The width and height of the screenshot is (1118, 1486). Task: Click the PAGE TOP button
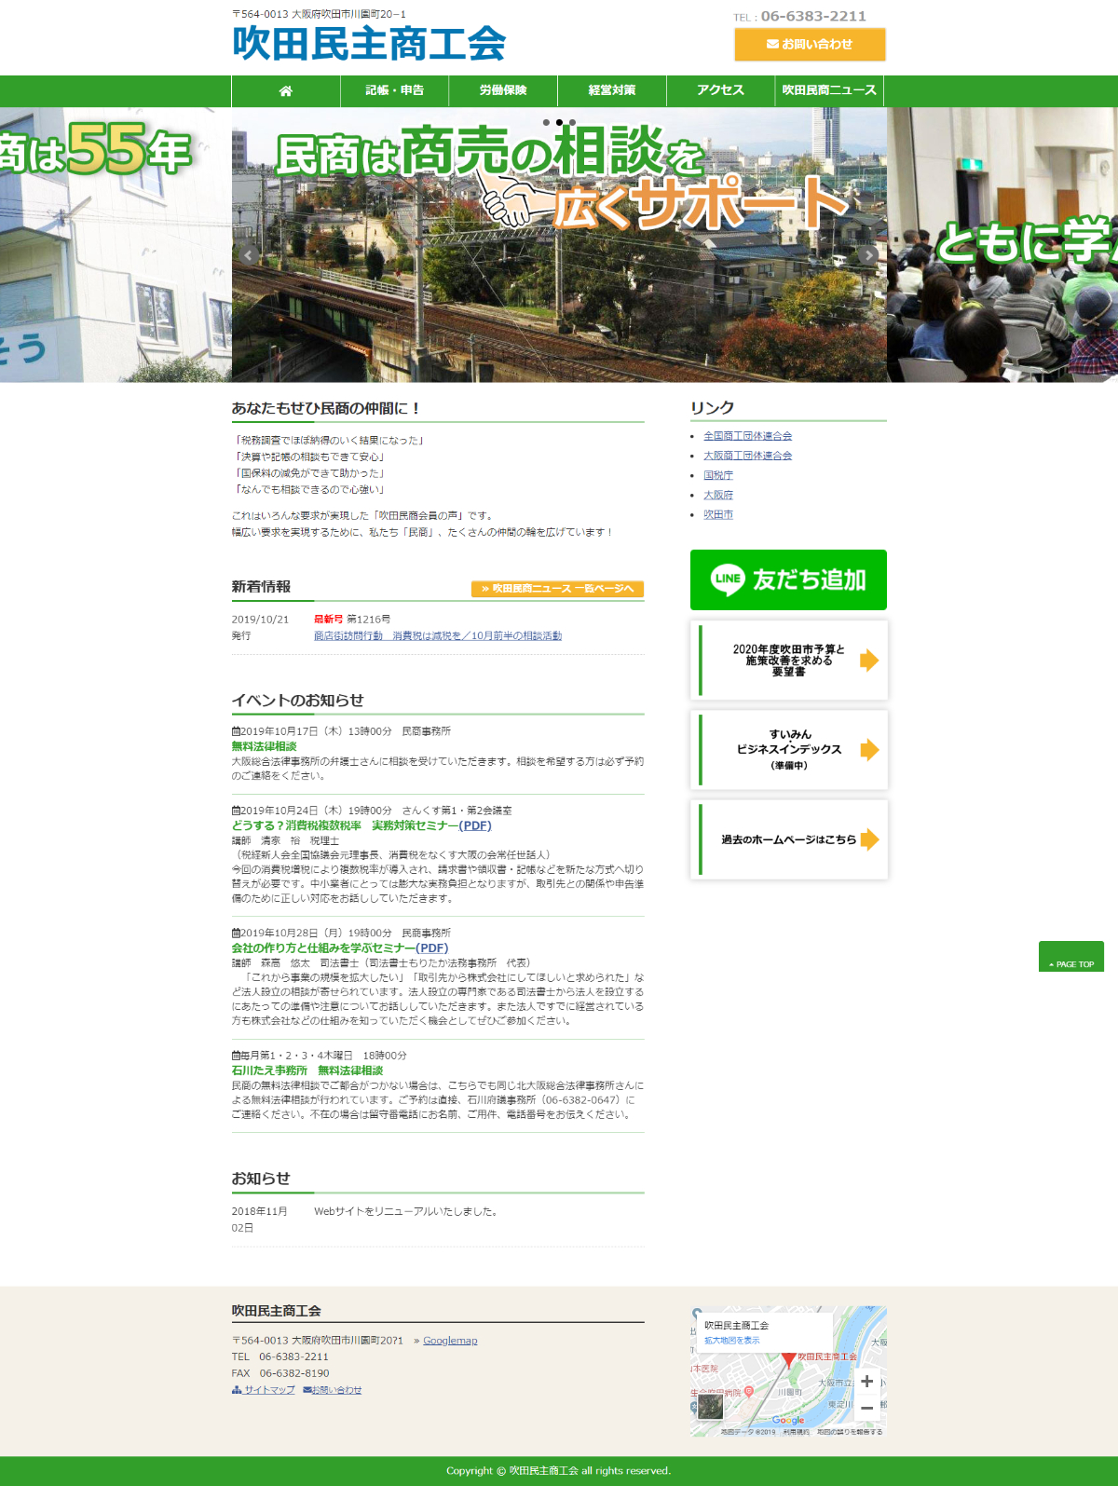pyautogui.click(x=1070, y=958)
